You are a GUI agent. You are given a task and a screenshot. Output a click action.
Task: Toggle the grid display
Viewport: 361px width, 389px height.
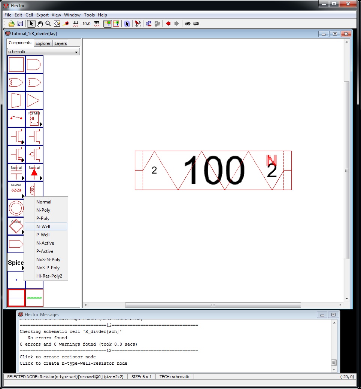click(76, 24)
